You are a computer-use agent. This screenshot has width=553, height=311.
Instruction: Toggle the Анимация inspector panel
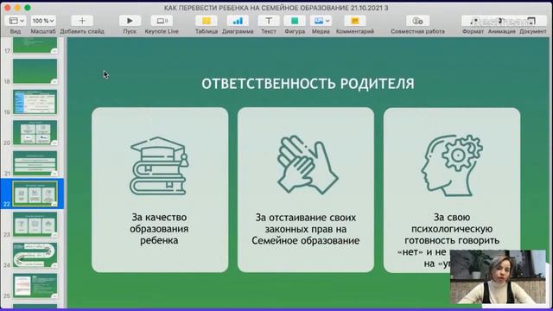pos(501,21)
